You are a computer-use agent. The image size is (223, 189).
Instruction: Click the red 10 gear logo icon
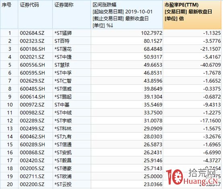[175, 177]
